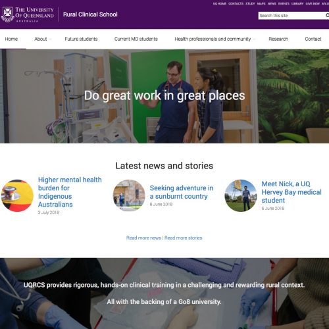329x329 pixels.
Task: Expand the About menu dropdown arrow
Action: [x=51, y=39]
